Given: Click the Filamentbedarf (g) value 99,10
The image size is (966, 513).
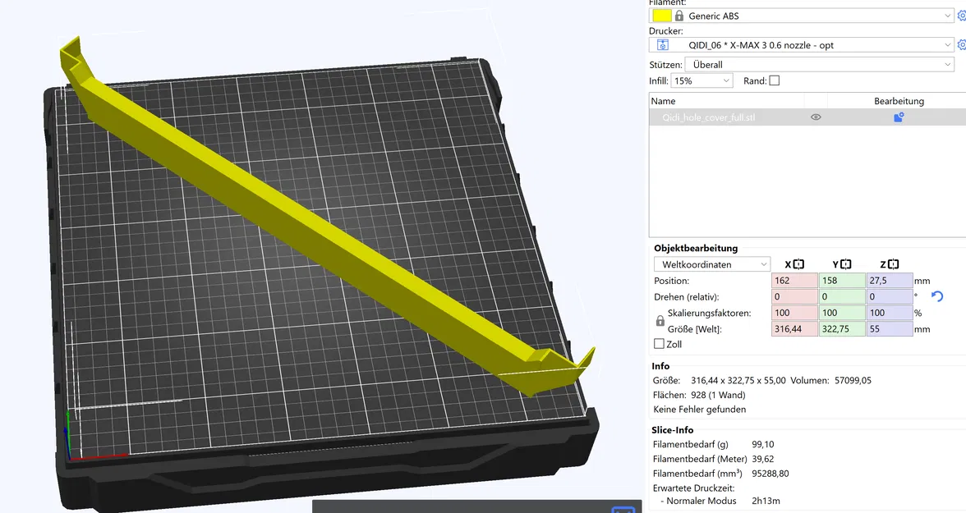Looking at the screenshot, I should (762, 444).
